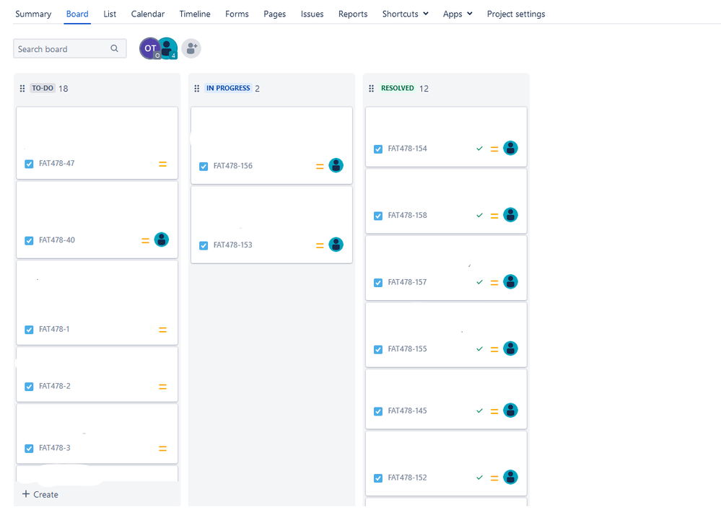Image resolution: width=721 pixels, height=510 pixels.
Task: Open the Forms tab
Action: point(237,14)
